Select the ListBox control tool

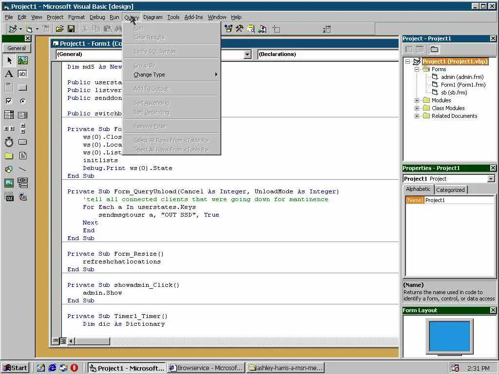coord(22,115)
